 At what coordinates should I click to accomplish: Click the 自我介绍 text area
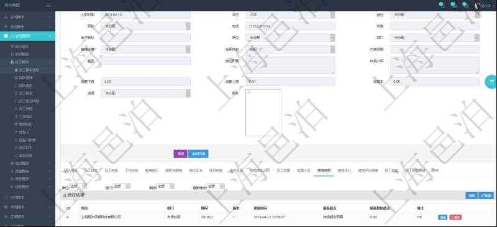(x=434, y=65)
